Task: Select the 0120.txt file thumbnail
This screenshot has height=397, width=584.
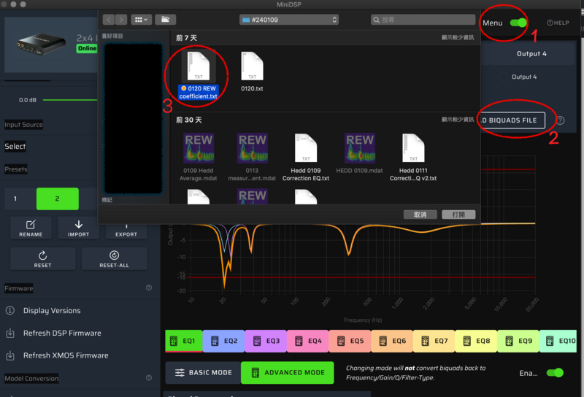Action: pos(252,69)
